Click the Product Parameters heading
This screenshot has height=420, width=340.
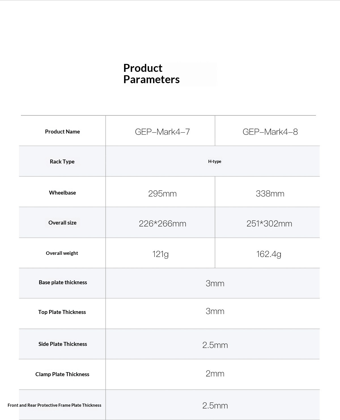tap(152, 74)
